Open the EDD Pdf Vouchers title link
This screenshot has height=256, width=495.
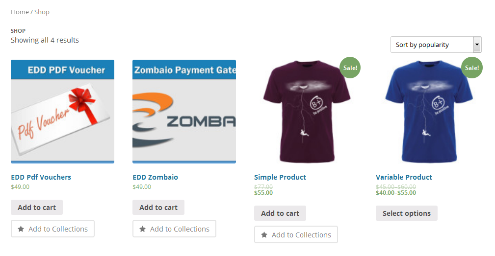click(41, 177)
